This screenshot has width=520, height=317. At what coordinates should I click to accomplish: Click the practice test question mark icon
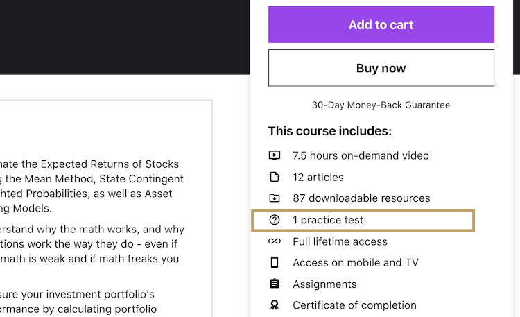[275, 220]
